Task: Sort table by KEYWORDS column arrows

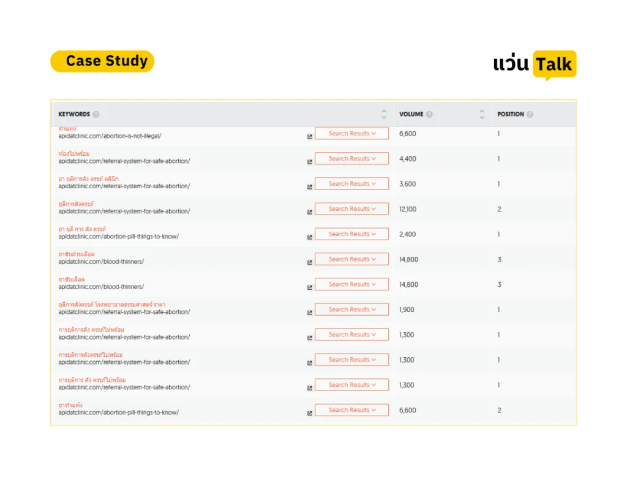Action: point(384,115)
